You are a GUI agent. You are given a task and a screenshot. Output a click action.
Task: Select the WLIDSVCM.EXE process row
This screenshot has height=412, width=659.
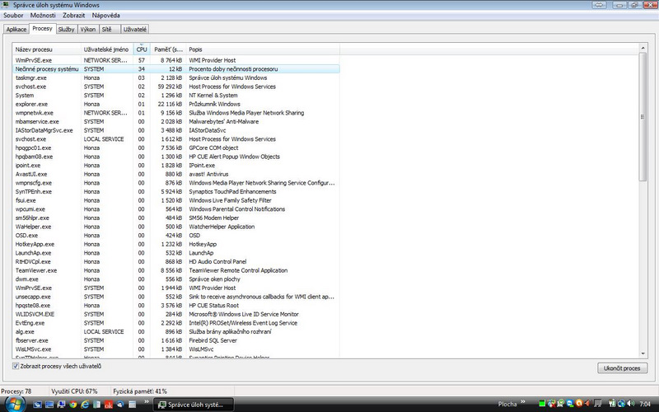click(x=176, y=314)
